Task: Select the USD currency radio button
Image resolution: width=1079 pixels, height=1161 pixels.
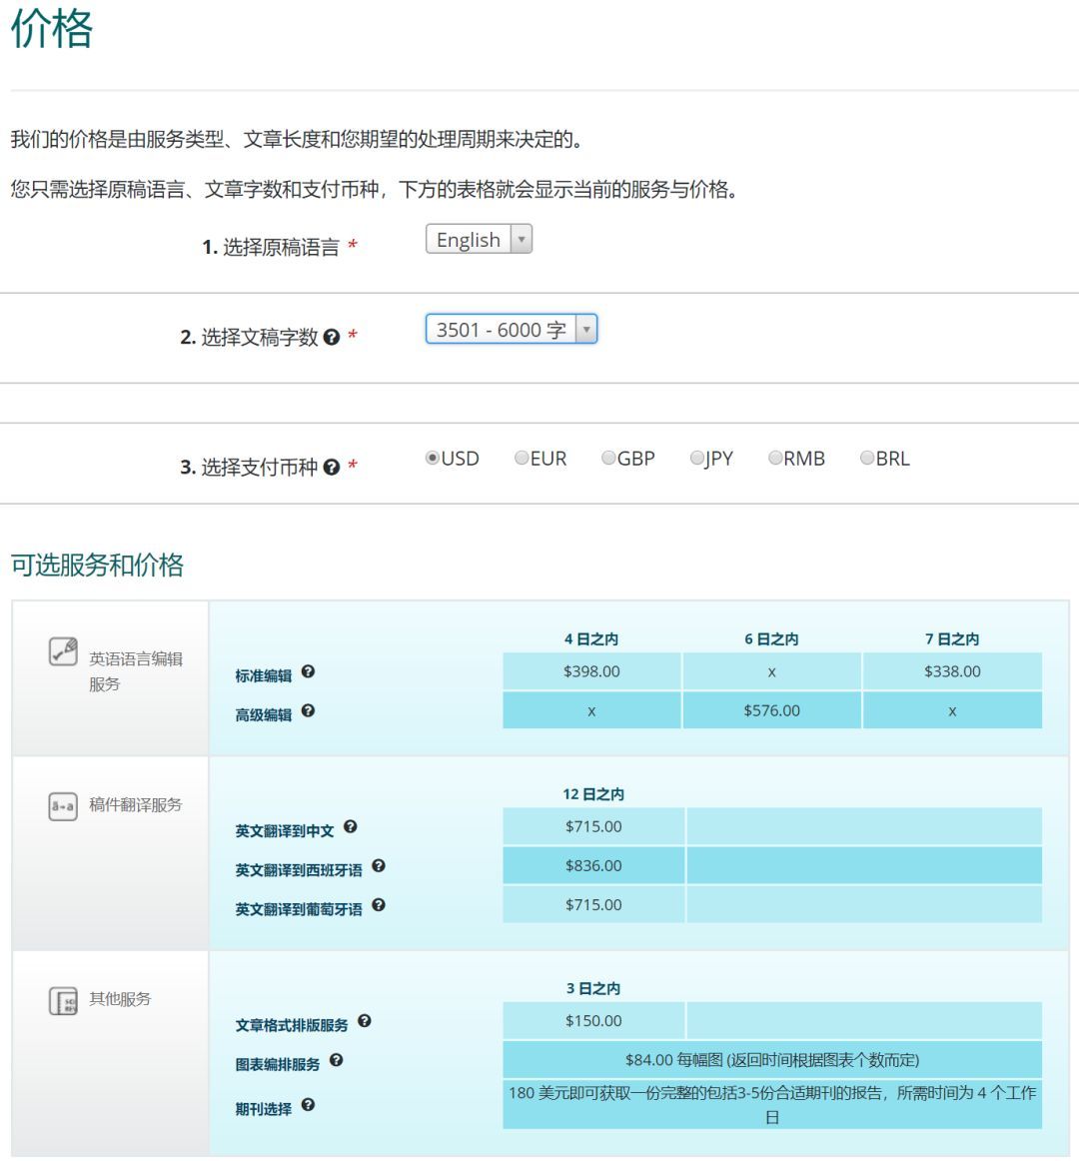Action: click(433, 459)
